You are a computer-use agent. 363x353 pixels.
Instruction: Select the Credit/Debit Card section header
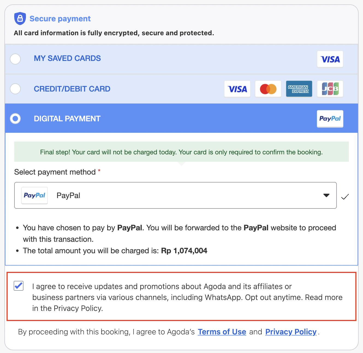tap(72, 89)
